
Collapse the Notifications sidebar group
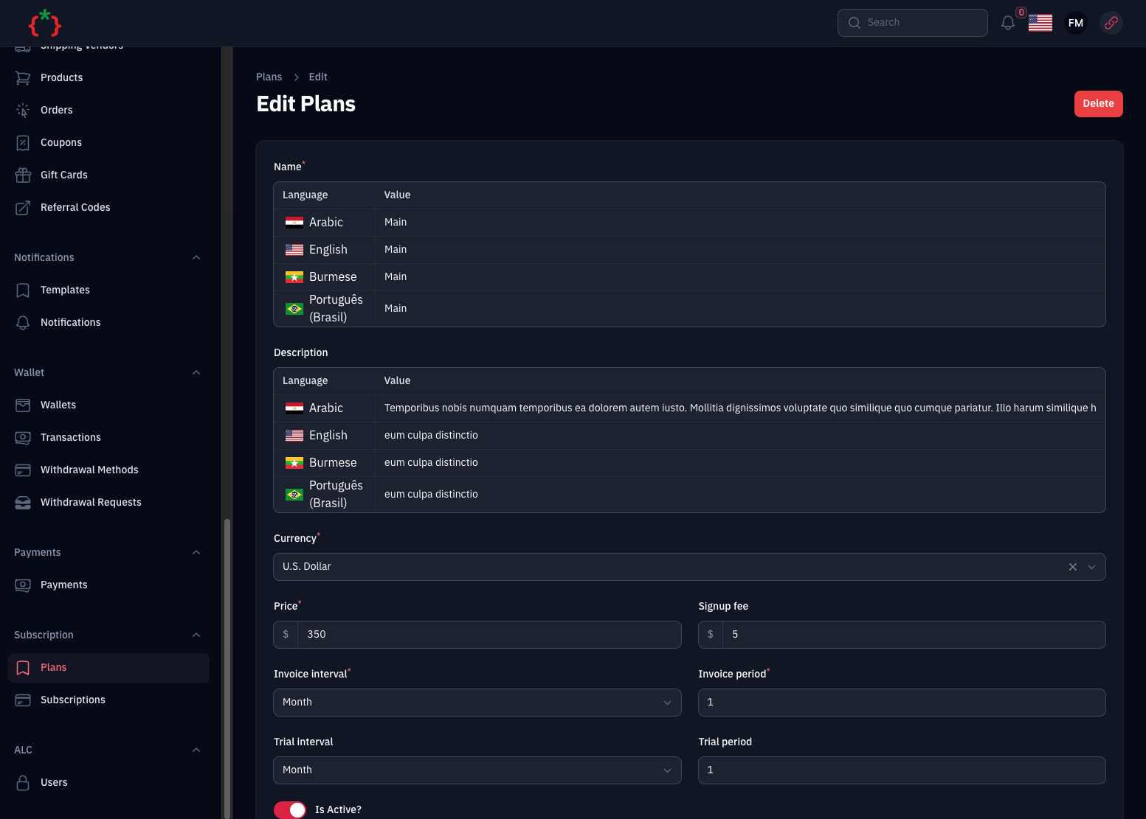(196, 258)
